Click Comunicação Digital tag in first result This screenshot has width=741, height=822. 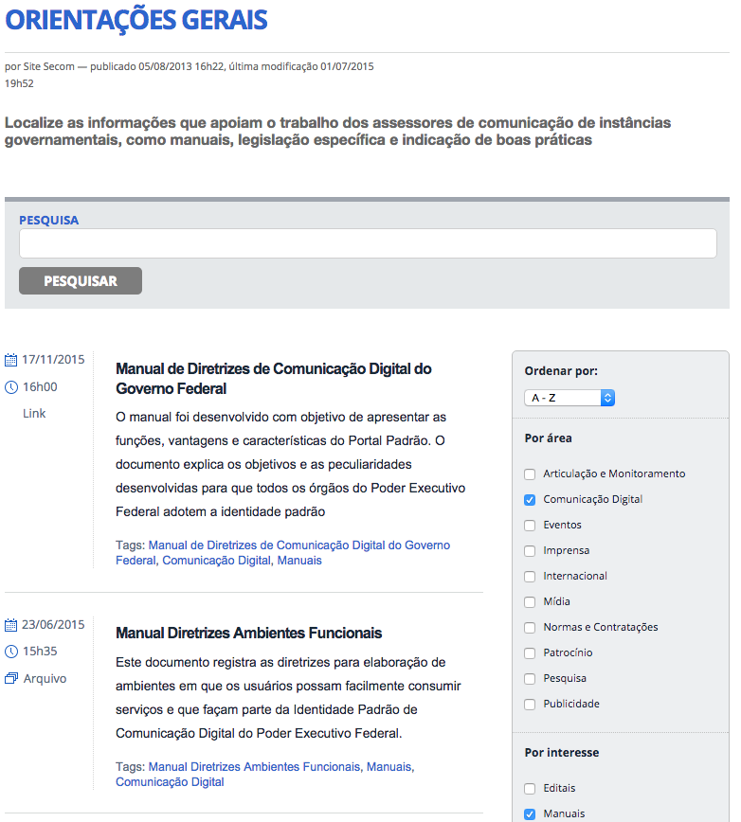(x=217, y=561)
